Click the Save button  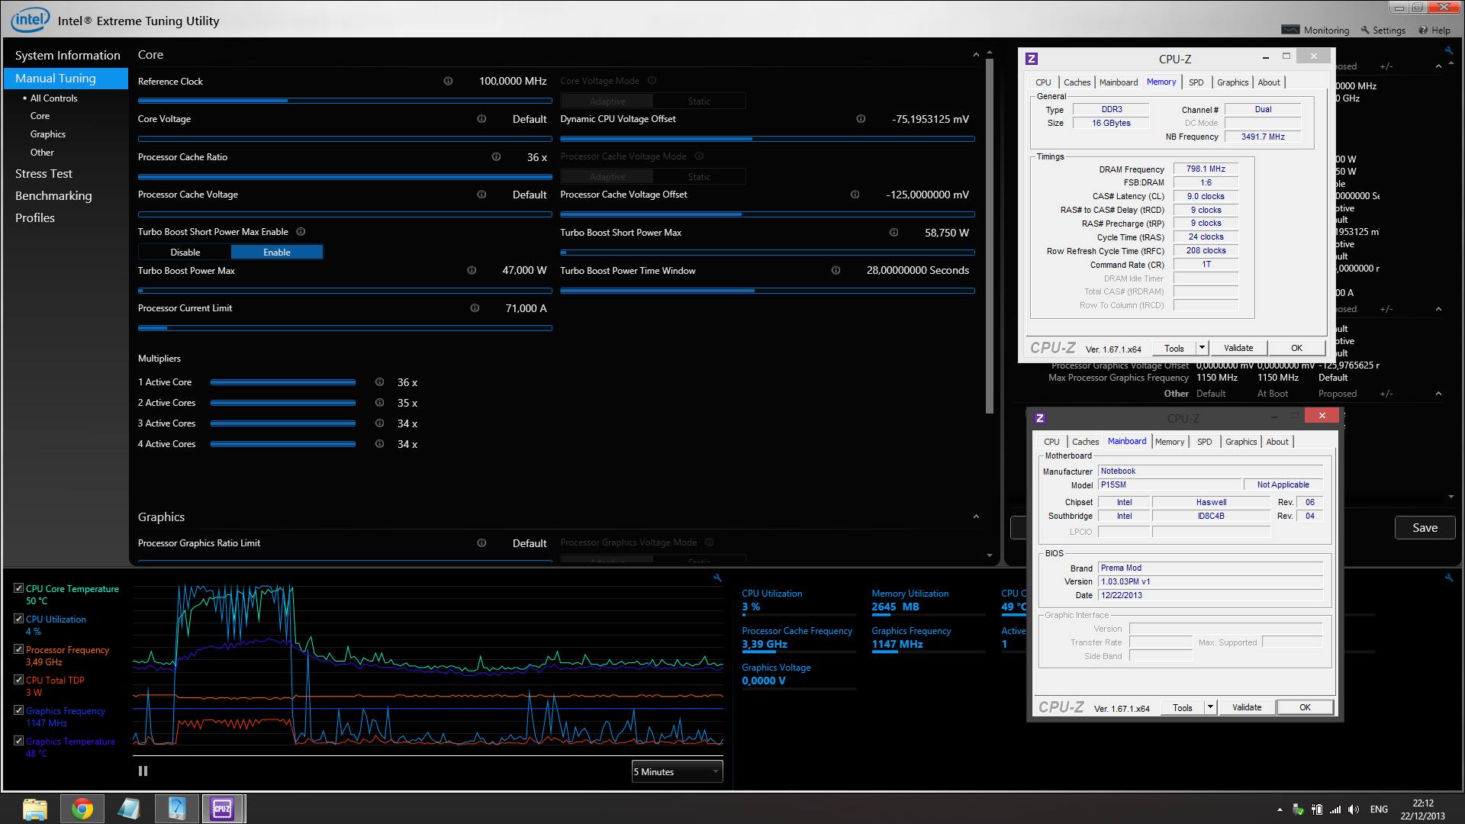[1425, 528]
